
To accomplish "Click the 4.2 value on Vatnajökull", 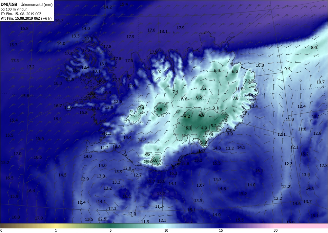I will pos(187,116).
